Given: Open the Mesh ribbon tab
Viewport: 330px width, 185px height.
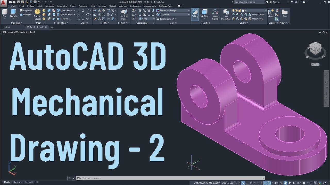Looking at the screenshot, I should pyautogui.click(x=40, y=6).
